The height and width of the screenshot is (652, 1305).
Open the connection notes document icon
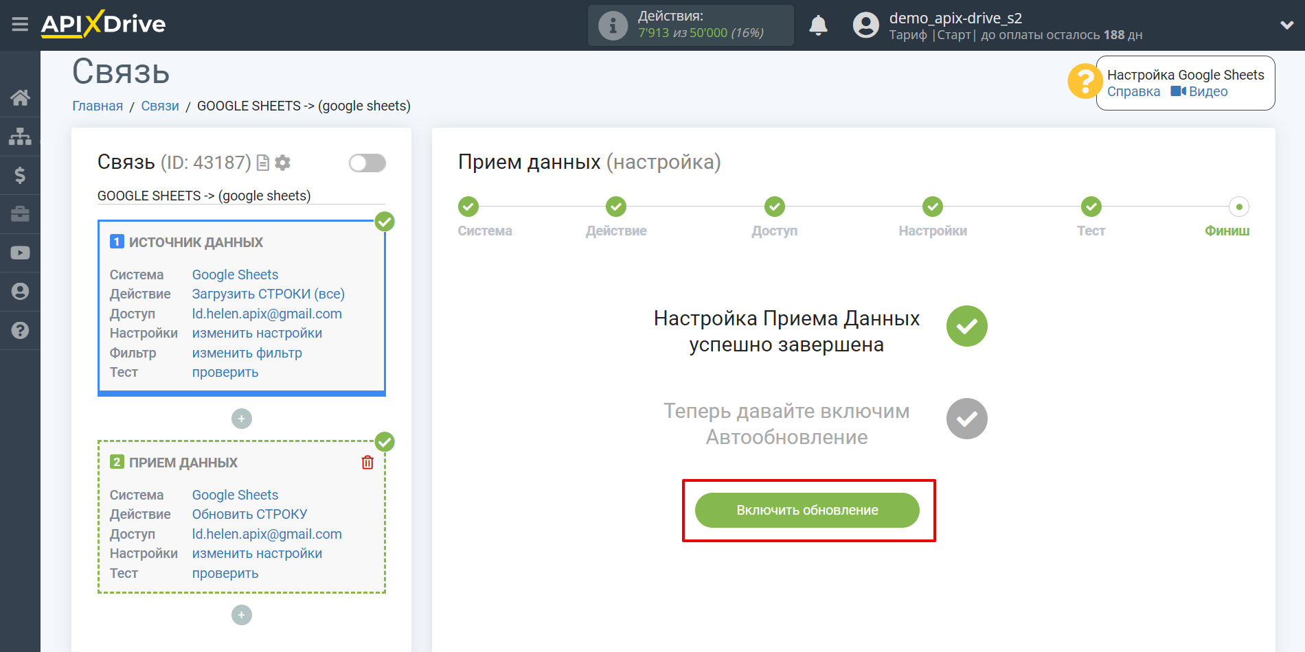pyautogui.click(x=262, y=163)
